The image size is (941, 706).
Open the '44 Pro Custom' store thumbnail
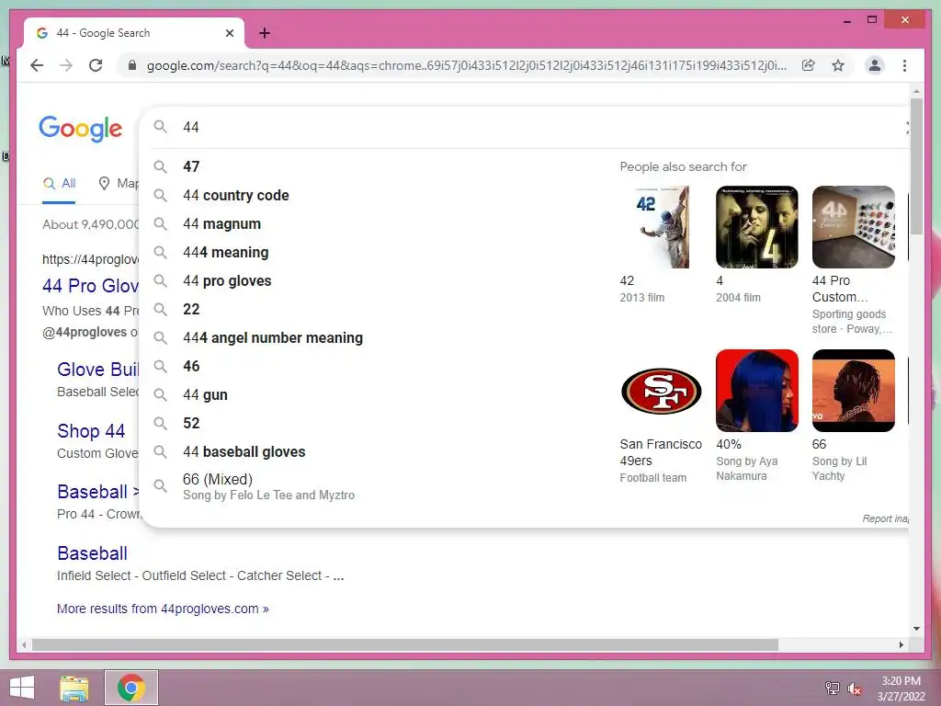(x=854, y=227)
